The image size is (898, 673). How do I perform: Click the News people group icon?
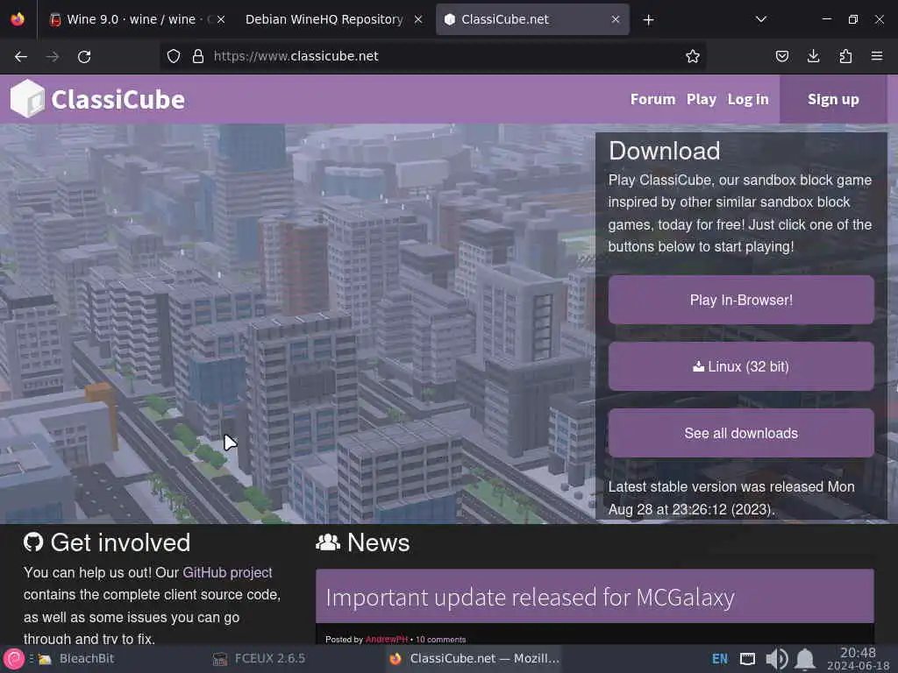click(x=328, y=542)
